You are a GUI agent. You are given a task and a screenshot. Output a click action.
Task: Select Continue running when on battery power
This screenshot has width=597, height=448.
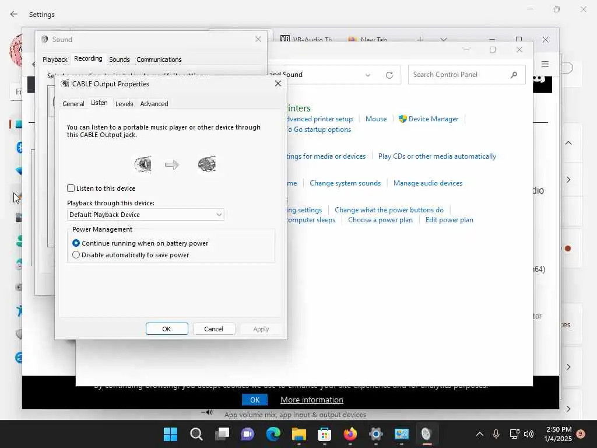[76, 243]
